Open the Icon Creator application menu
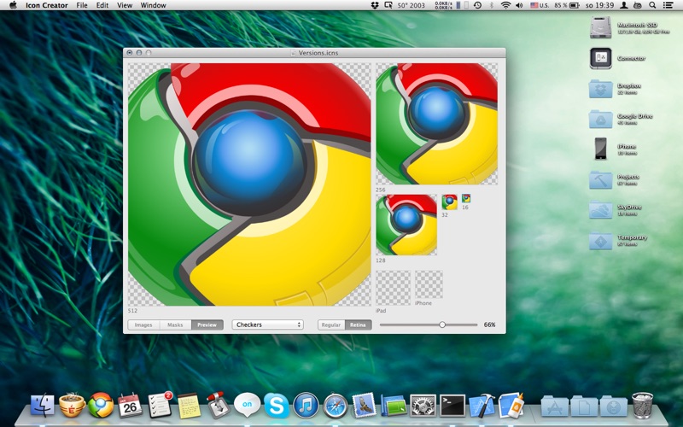Image resolution: width=683 pixels, height=427 pixels. pyautogui.click(x=47, y=5)
